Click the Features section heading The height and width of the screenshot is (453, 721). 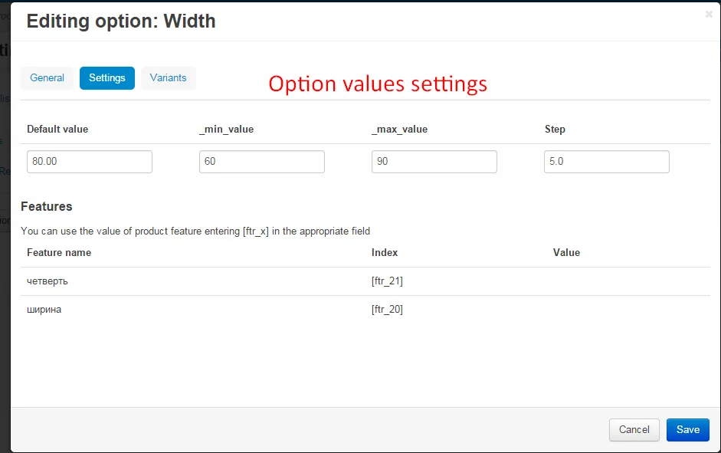coord(47,207)
